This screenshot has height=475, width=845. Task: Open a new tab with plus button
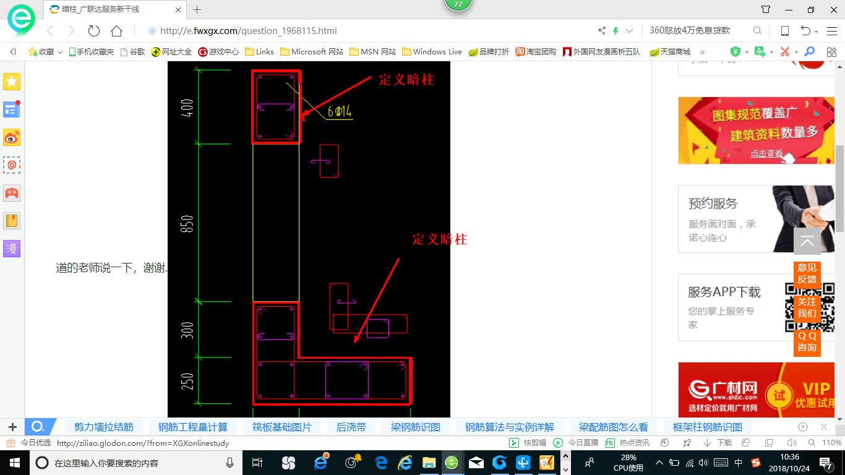tap(197, 10)
